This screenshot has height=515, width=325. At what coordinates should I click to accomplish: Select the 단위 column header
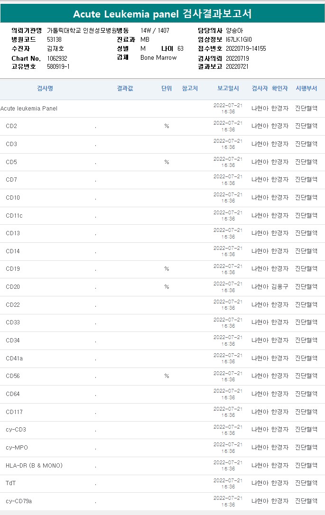[167, 89]
